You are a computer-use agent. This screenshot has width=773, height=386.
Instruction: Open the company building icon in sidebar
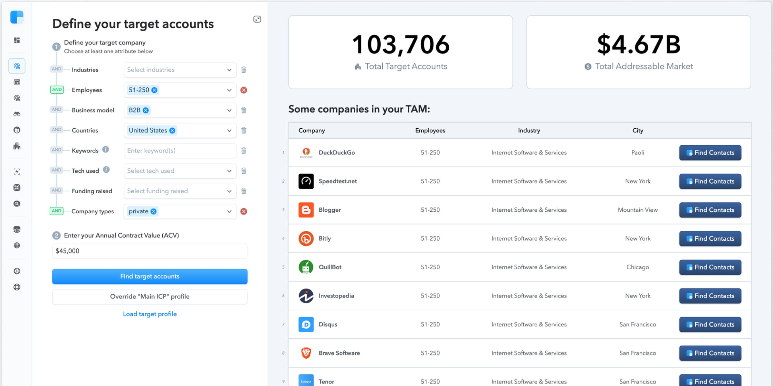[17, 146]
